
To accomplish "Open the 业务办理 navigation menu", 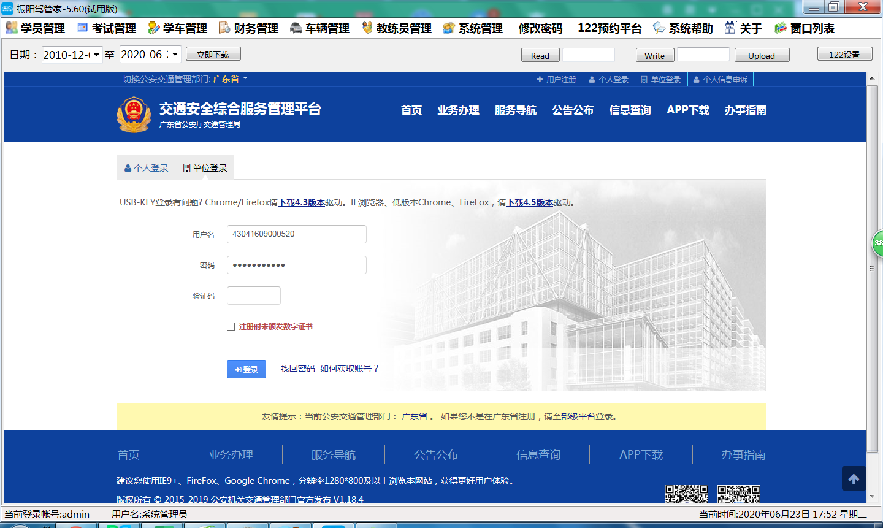I will 458,110.
